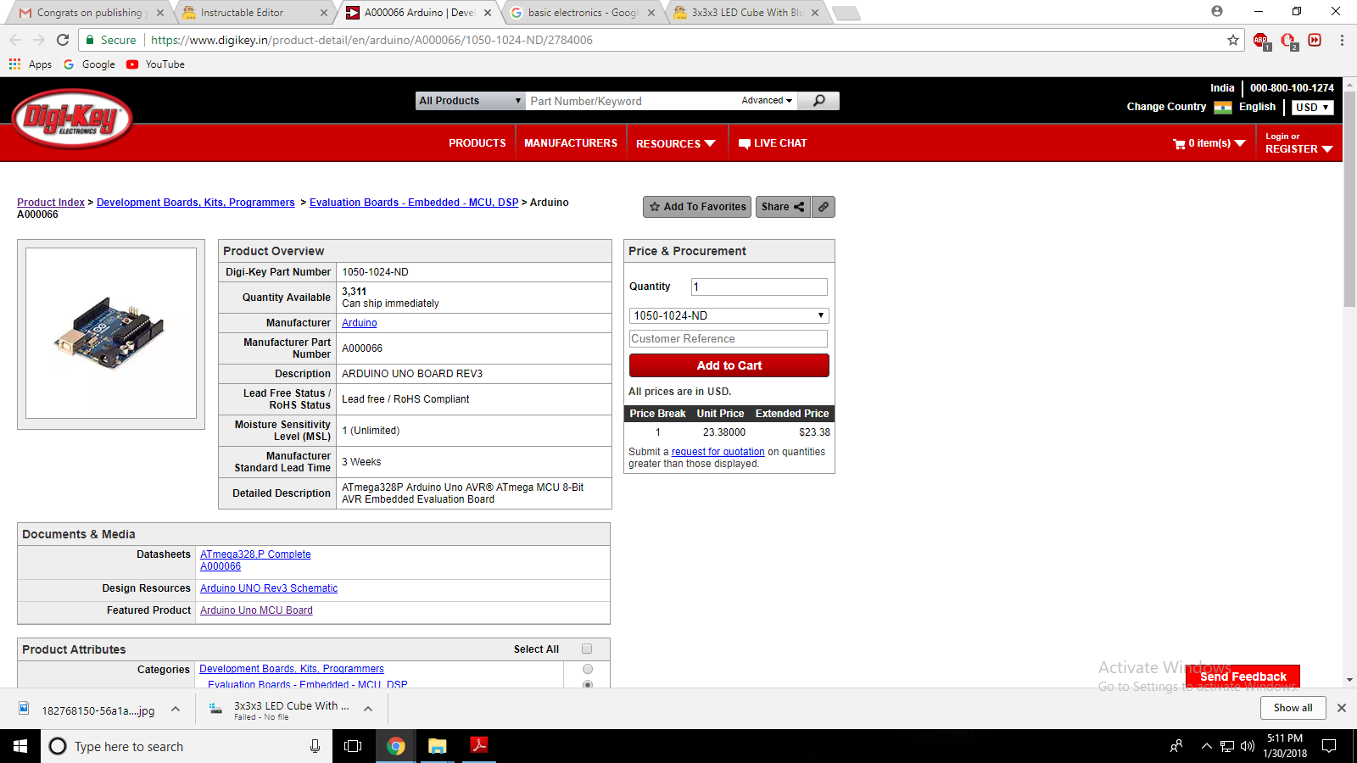
Task: Open the Apps grid shortcut in the bookmarks bar
Action: 30,64
